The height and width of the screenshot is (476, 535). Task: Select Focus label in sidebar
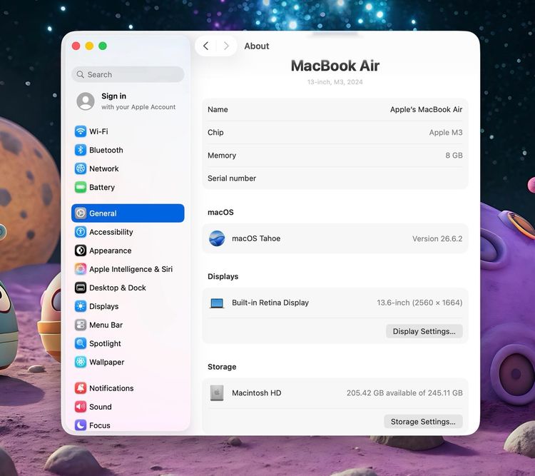click(x=100, y=425)
